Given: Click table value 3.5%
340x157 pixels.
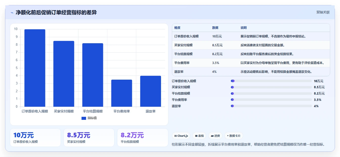Looking at the screenshot, I should [216, 63].
